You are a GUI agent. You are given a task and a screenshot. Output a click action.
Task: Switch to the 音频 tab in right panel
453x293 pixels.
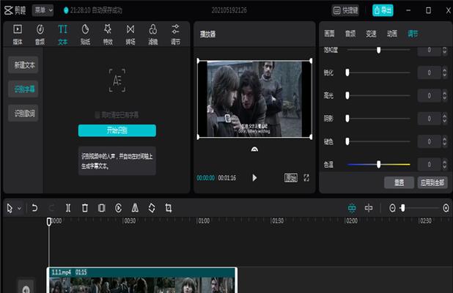[x=350, y=34]
